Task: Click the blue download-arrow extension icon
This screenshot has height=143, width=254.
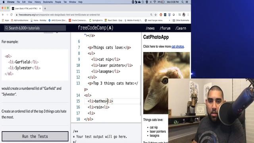Action: (x=169, y=15)
